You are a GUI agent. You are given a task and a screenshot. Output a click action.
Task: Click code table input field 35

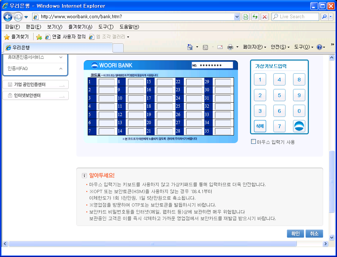click(x=223, y=131)
